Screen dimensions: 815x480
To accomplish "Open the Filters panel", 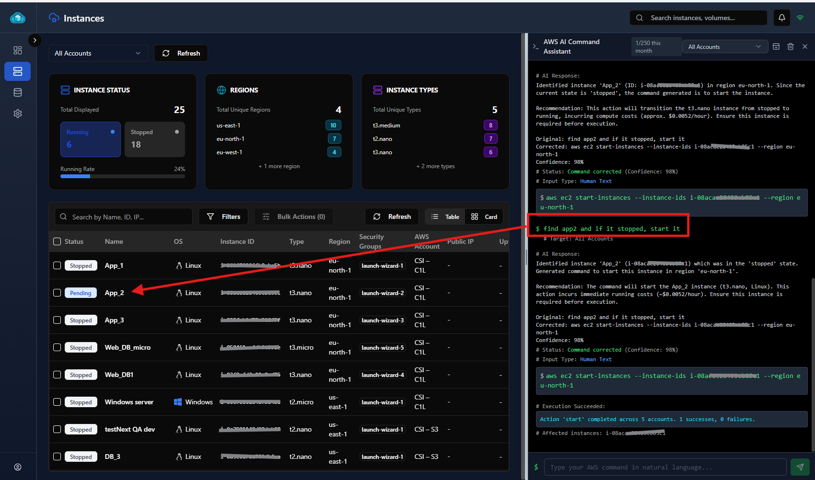I will tap(223, 217).
